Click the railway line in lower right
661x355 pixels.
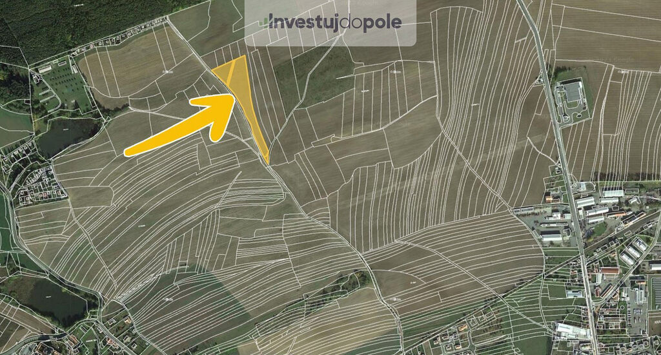tap(620, 233)
